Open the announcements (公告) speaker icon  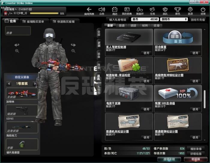(102, 11)
